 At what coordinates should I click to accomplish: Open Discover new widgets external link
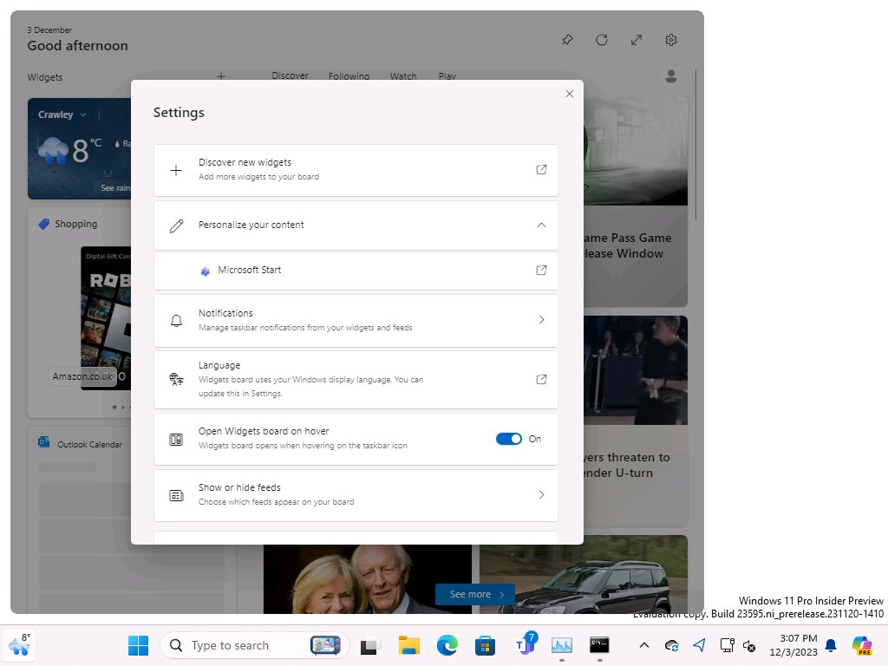(x=541, y=169)
